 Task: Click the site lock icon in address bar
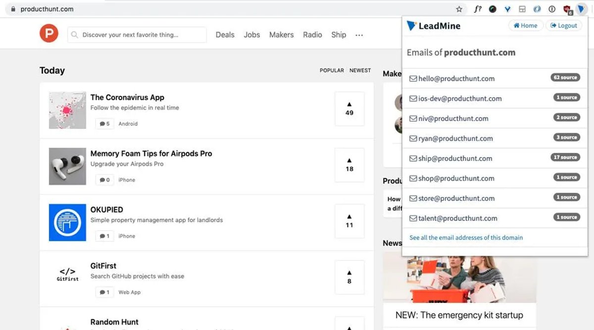[x=13, y=9]
